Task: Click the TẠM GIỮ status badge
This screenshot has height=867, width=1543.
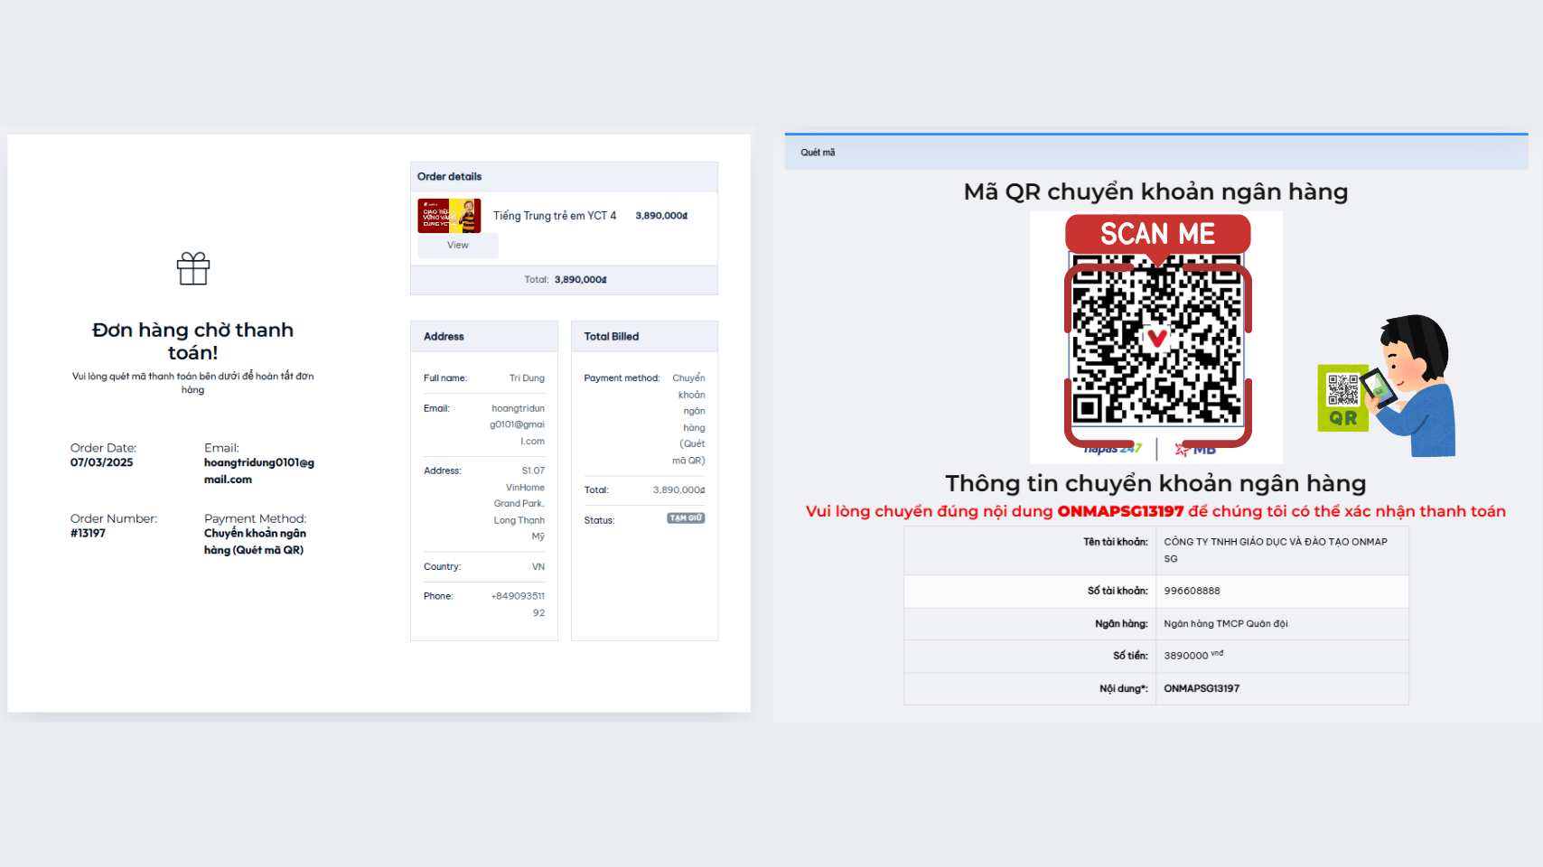Action: coord(686,518)
